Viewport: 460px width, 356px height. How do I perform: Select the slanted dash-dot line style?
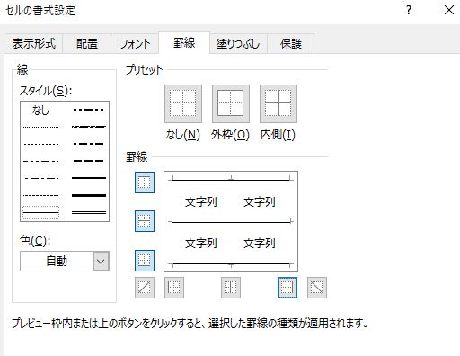(89, 127)
